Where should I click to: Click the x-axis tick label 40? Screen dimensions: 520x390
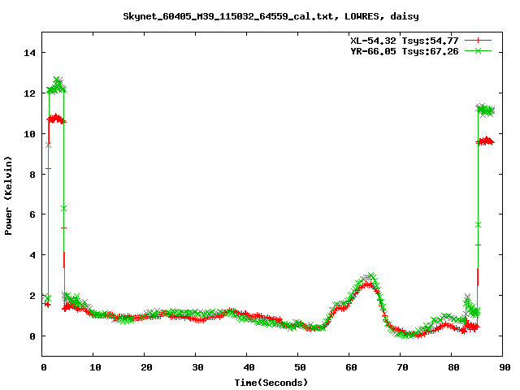click(249, 367)
